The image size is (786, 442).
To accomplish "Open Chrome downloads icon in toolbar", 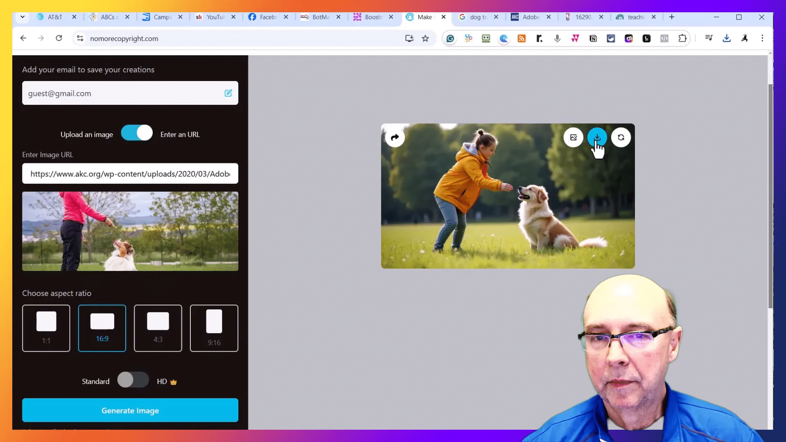I will [727, 38].
